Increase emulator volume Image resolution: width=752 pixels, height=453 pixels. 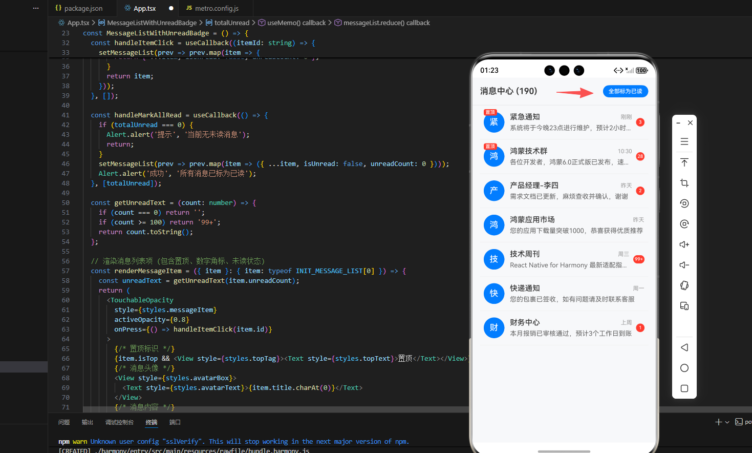click(684, 244)
